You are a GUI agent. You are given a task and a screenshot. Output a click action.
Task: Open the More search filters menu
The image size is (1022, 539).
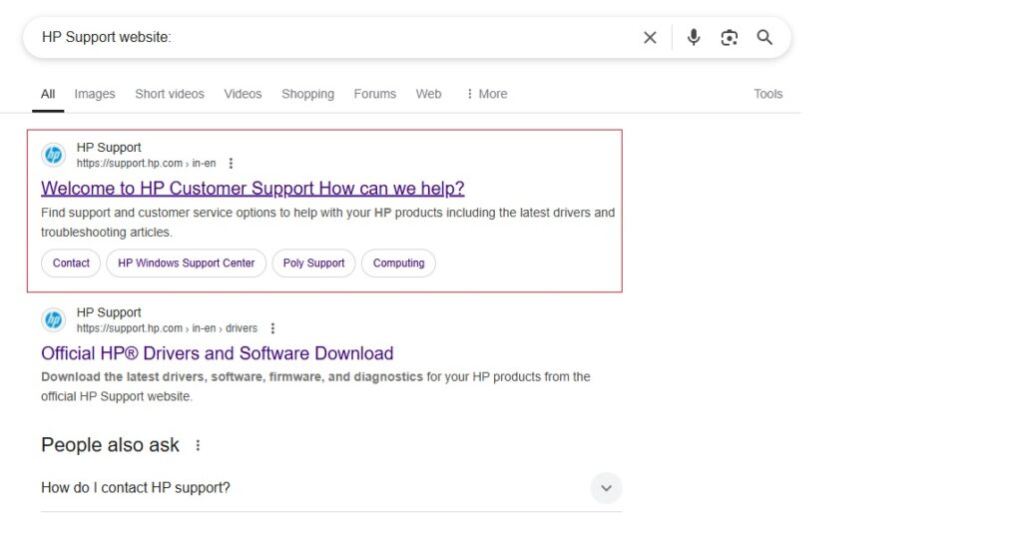[x=487, y=94]
